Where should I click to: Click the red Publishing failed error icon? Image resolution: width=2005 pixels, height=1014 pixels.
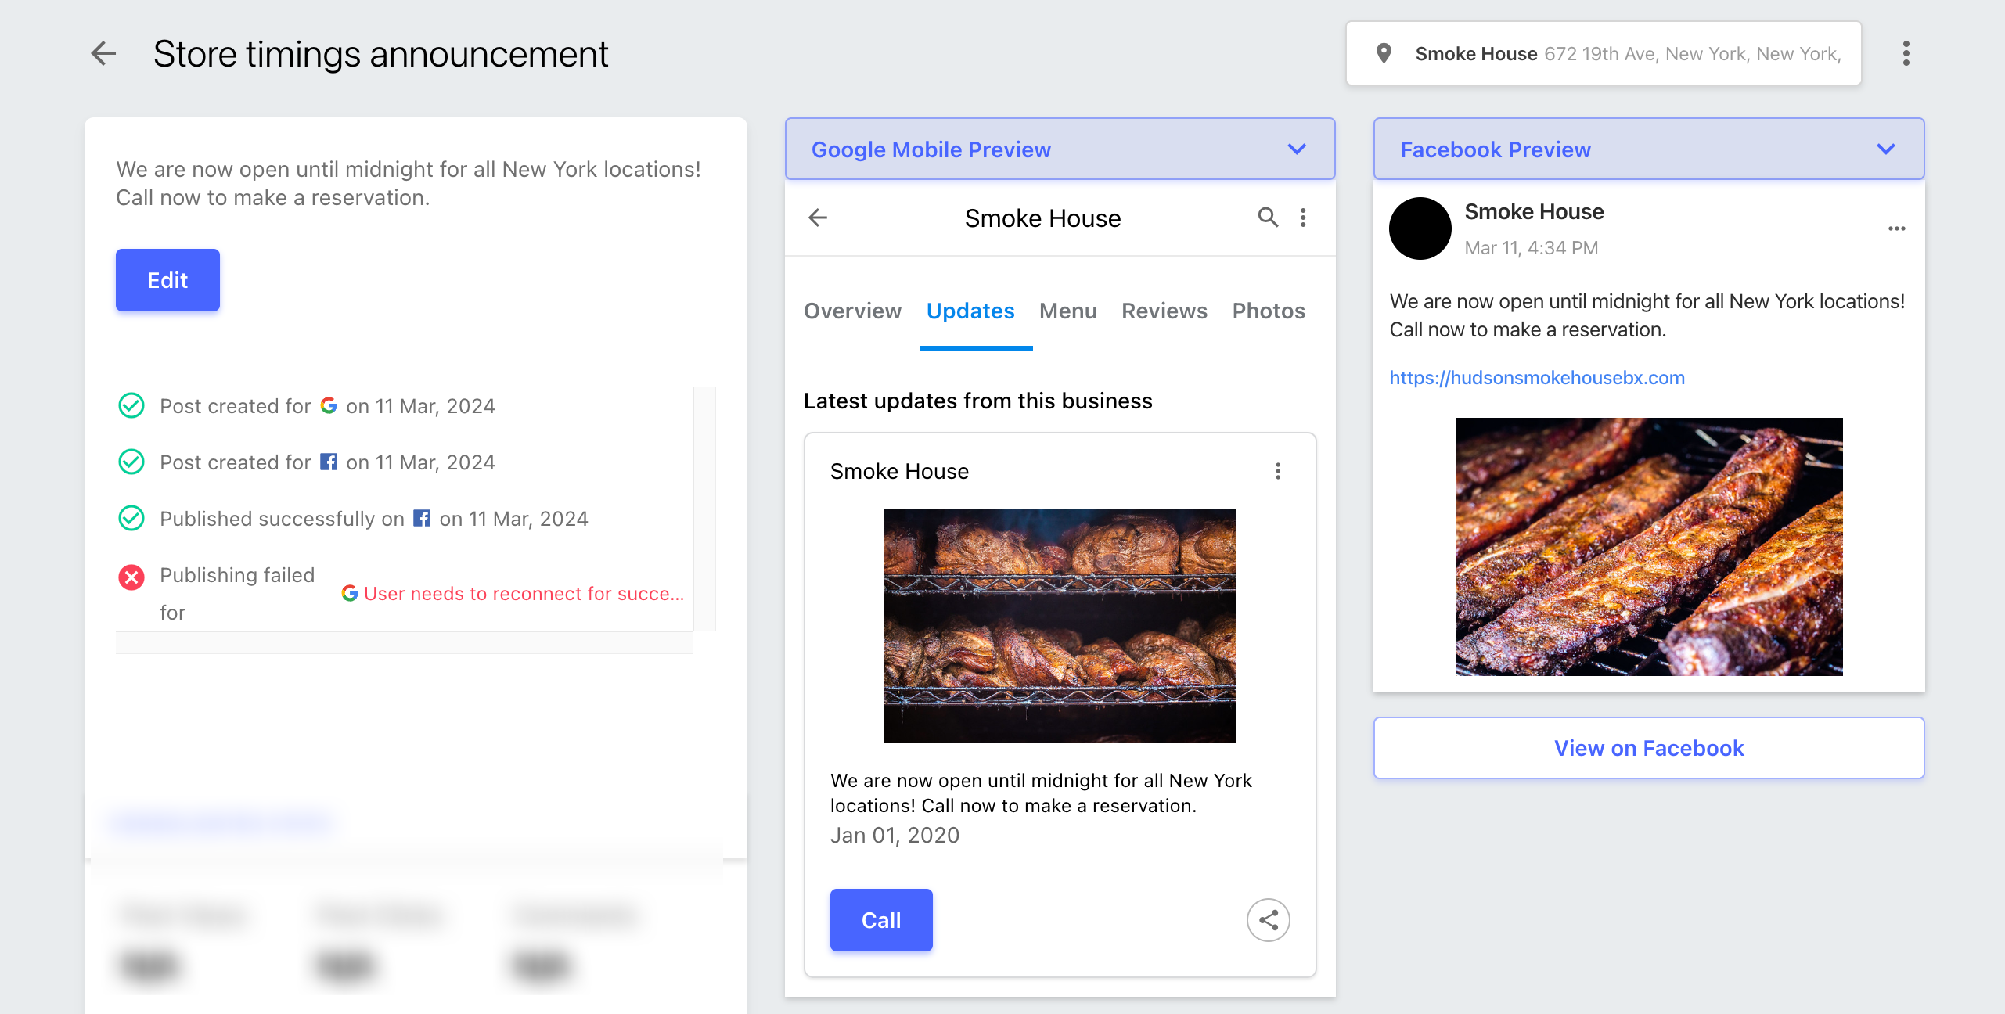(131, 577)
